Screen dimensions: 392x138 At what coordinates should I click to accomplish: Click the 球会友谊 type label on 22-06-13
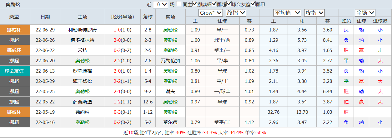(x=14, y=71)
